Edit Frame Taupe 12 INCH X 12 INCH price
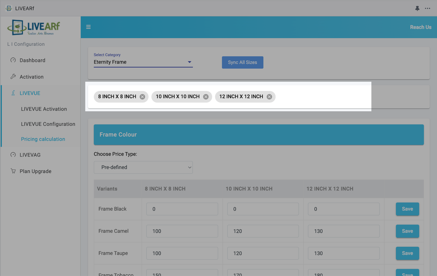The height and width of the screenshot is (276, 437). pos(344,253)
